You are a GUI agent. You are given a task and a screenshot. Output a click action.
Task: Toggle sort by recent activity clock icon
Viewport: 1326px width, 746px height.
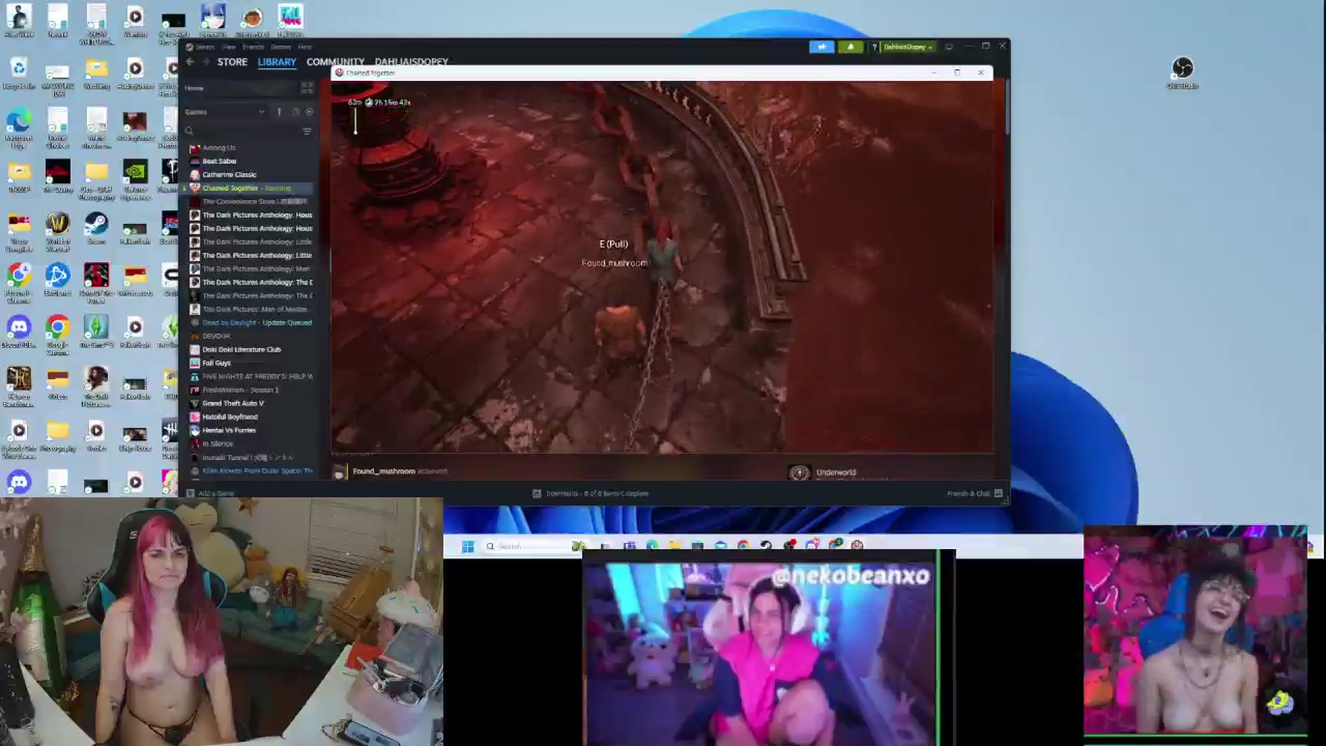pos(296,112)
